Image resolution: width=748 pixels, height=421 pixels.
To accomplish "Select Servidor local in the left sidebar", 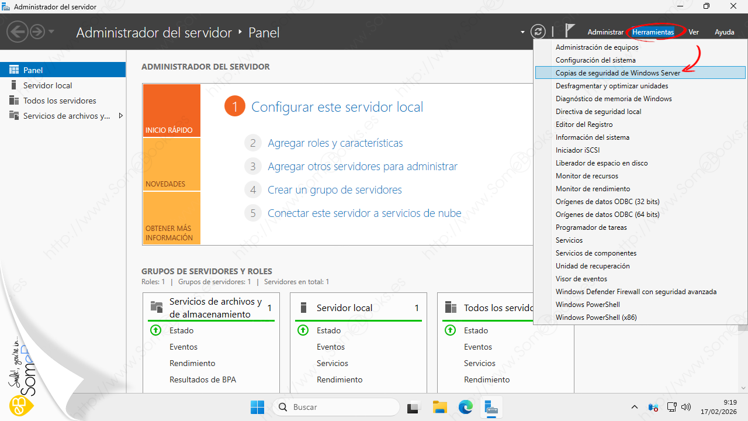I will [47, 85].
